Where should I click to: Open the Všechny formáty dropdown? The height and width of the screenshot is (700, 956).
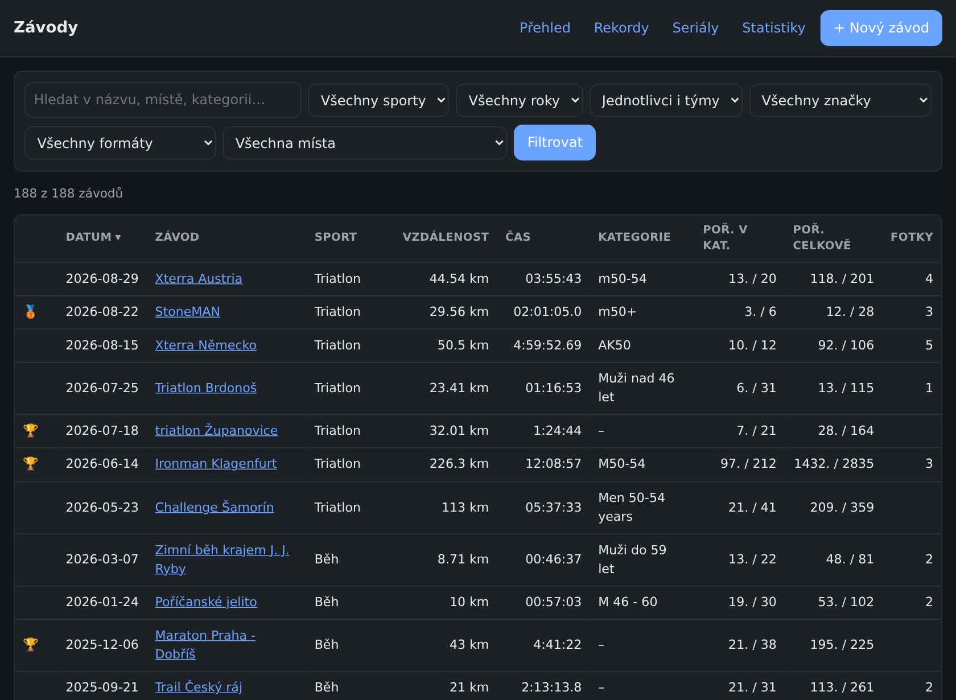[x=120, y=143]
